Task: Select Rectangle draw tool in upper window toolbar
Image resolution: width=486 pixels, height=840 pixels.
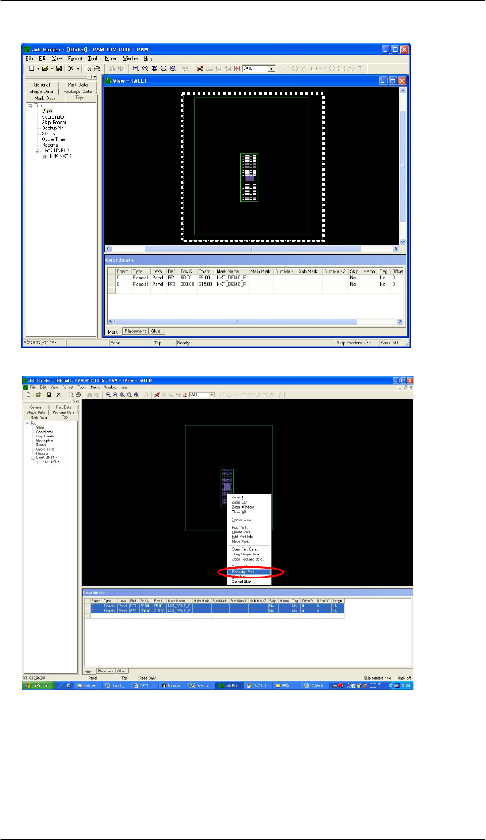Action: click(313, 68)
